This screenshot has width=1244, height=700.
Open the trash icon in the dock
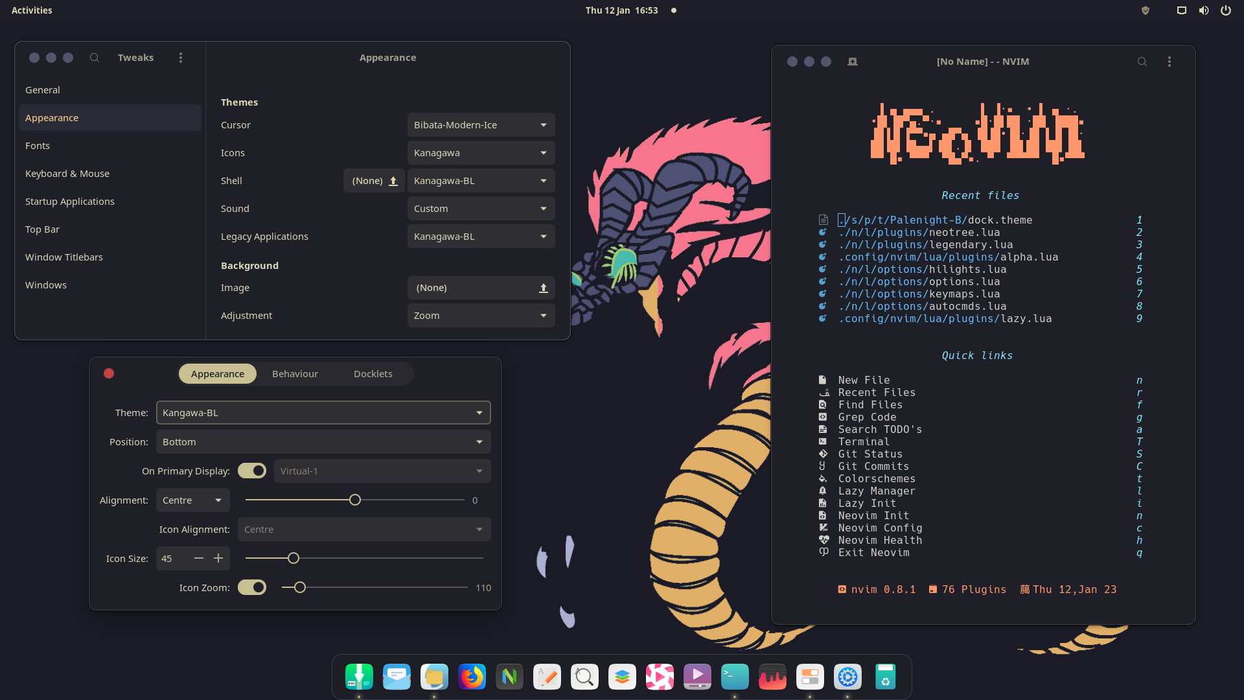click(885, 677)
